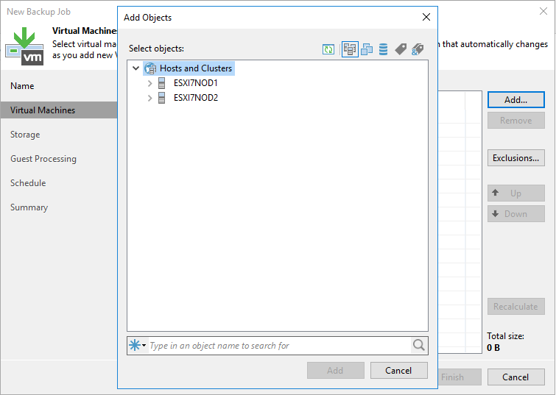Image resolution: width=556 pixels, height=395 pixels.
Task: Go to the Storage wizard step
Action: point(25,135)
